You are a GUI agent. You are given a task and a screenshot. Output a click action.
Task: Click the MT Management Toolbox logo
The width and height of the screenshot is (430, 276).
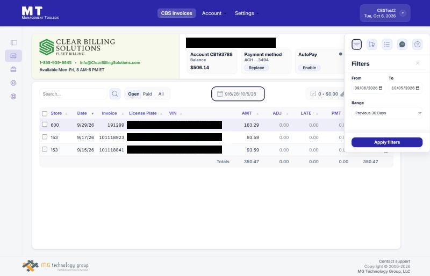pyautogui.click(x=40, y=13)
